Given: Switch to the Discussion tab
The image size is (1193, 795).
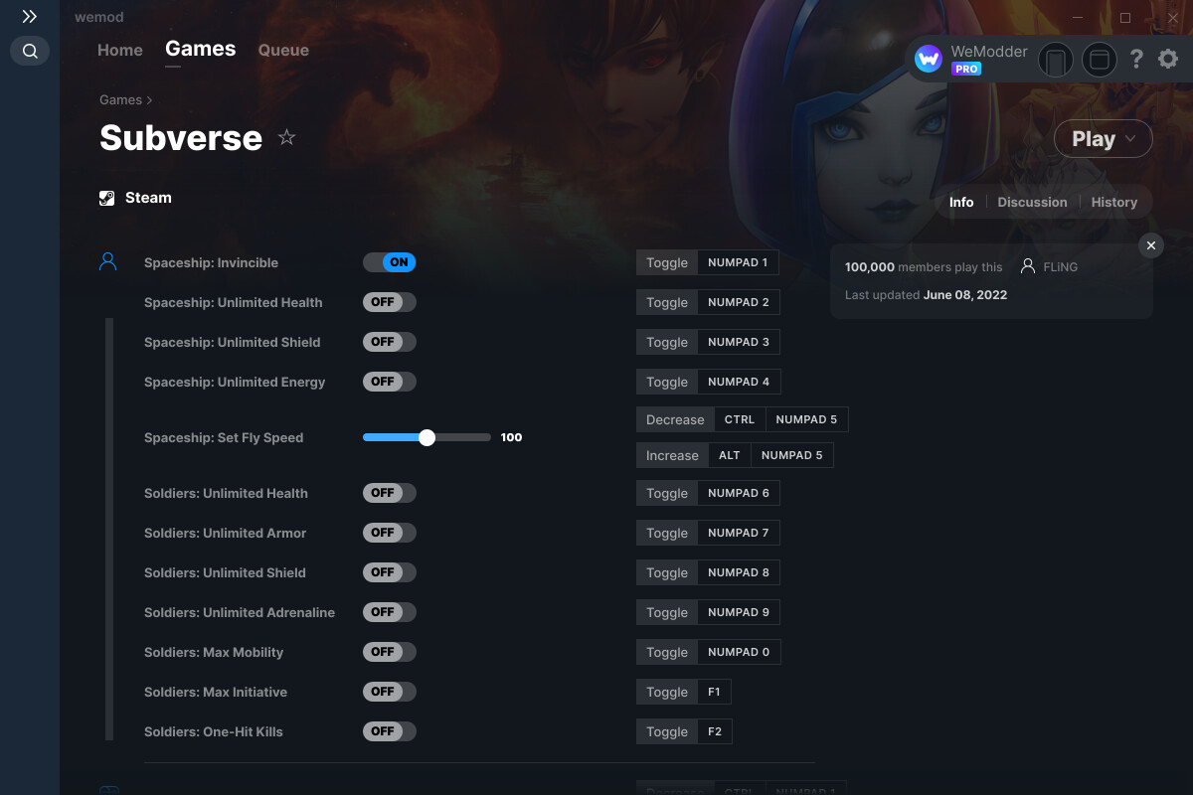Looking at the screenshot, I should pos(1032,202).
